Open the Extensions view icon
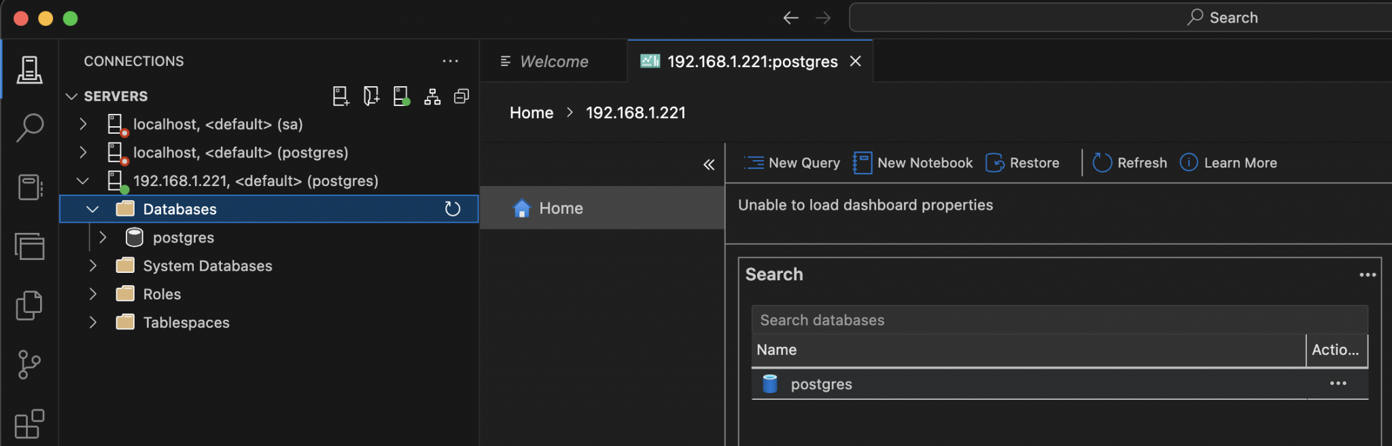The height and width of the screenshot is (446, 1392). pyautogui.click(x=29, y=424)
